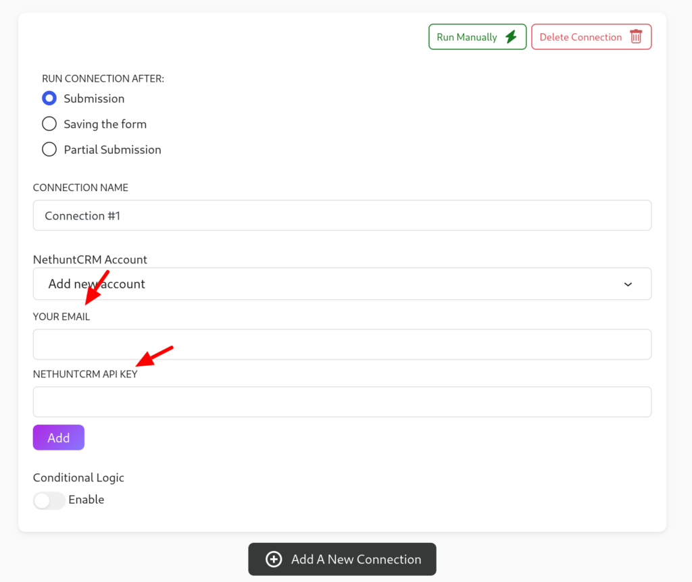Select the Submission radio option

(49, 99)
